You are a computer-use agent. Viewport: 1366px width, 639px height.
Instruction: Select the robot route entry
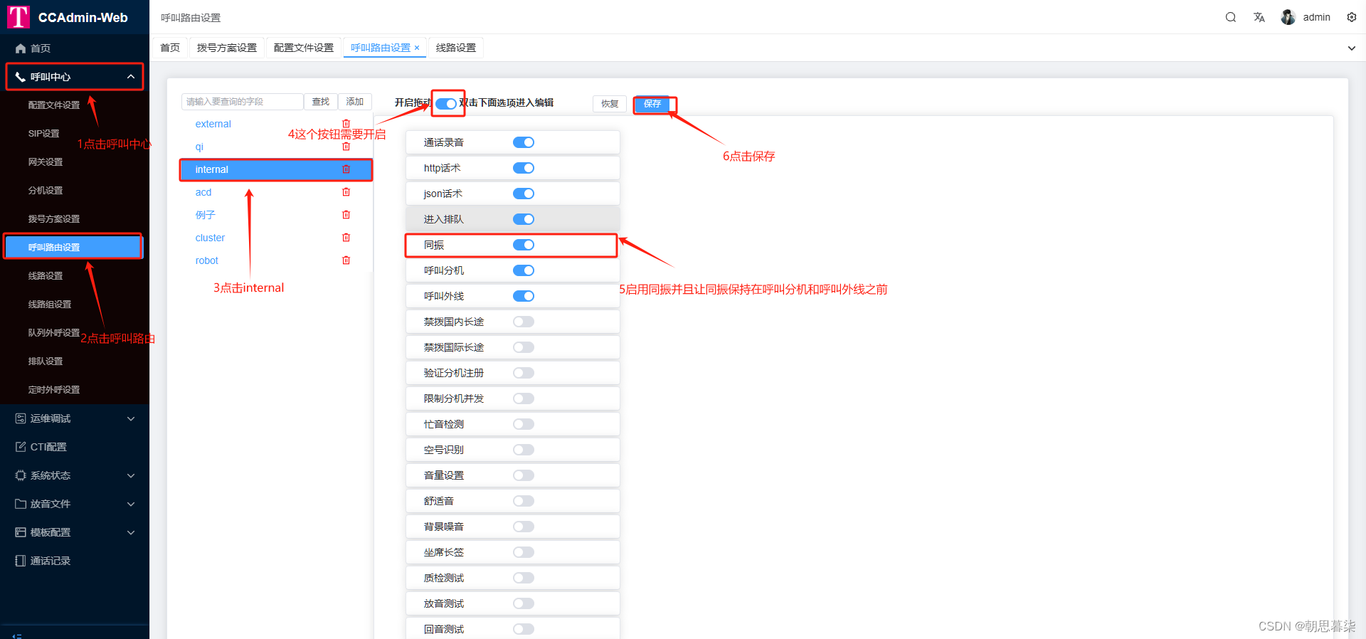pyautogui.click(x=207, y=260)
